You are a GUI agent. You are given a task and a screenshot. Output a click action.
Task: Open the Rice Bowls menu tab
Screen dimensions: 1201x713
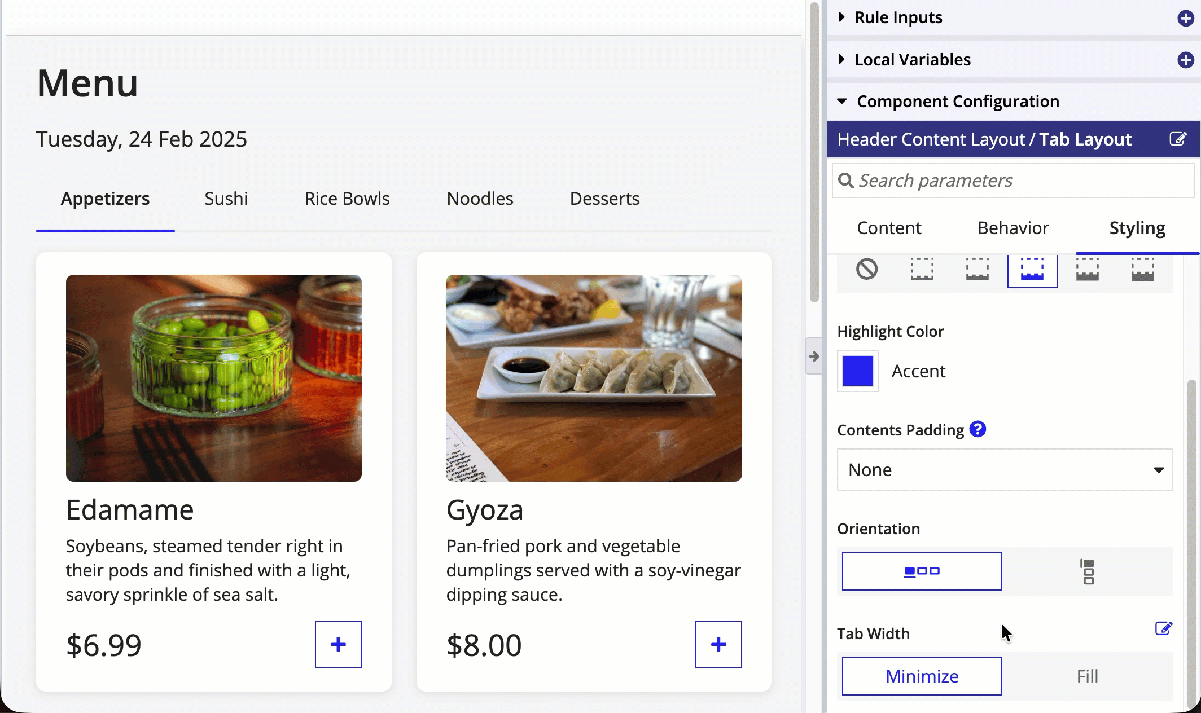(347, 199)
